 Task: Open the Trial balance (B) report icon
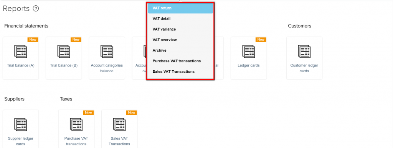pyautogui.click(x=64, y=51)
